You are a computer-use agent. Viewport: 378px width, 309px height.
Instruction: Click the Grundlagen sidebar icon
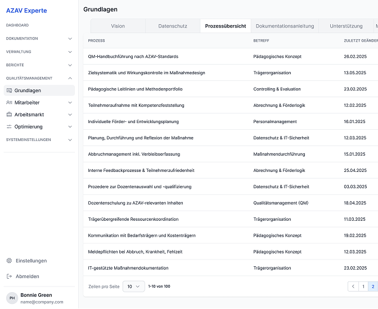click(x=9, y=90)
